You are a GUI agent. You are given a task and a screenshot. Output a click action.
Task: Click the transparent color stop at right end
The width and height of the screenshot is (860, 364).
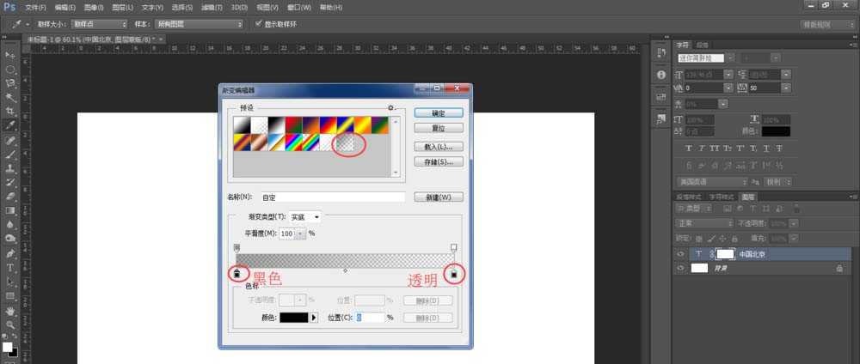point(453,273)
